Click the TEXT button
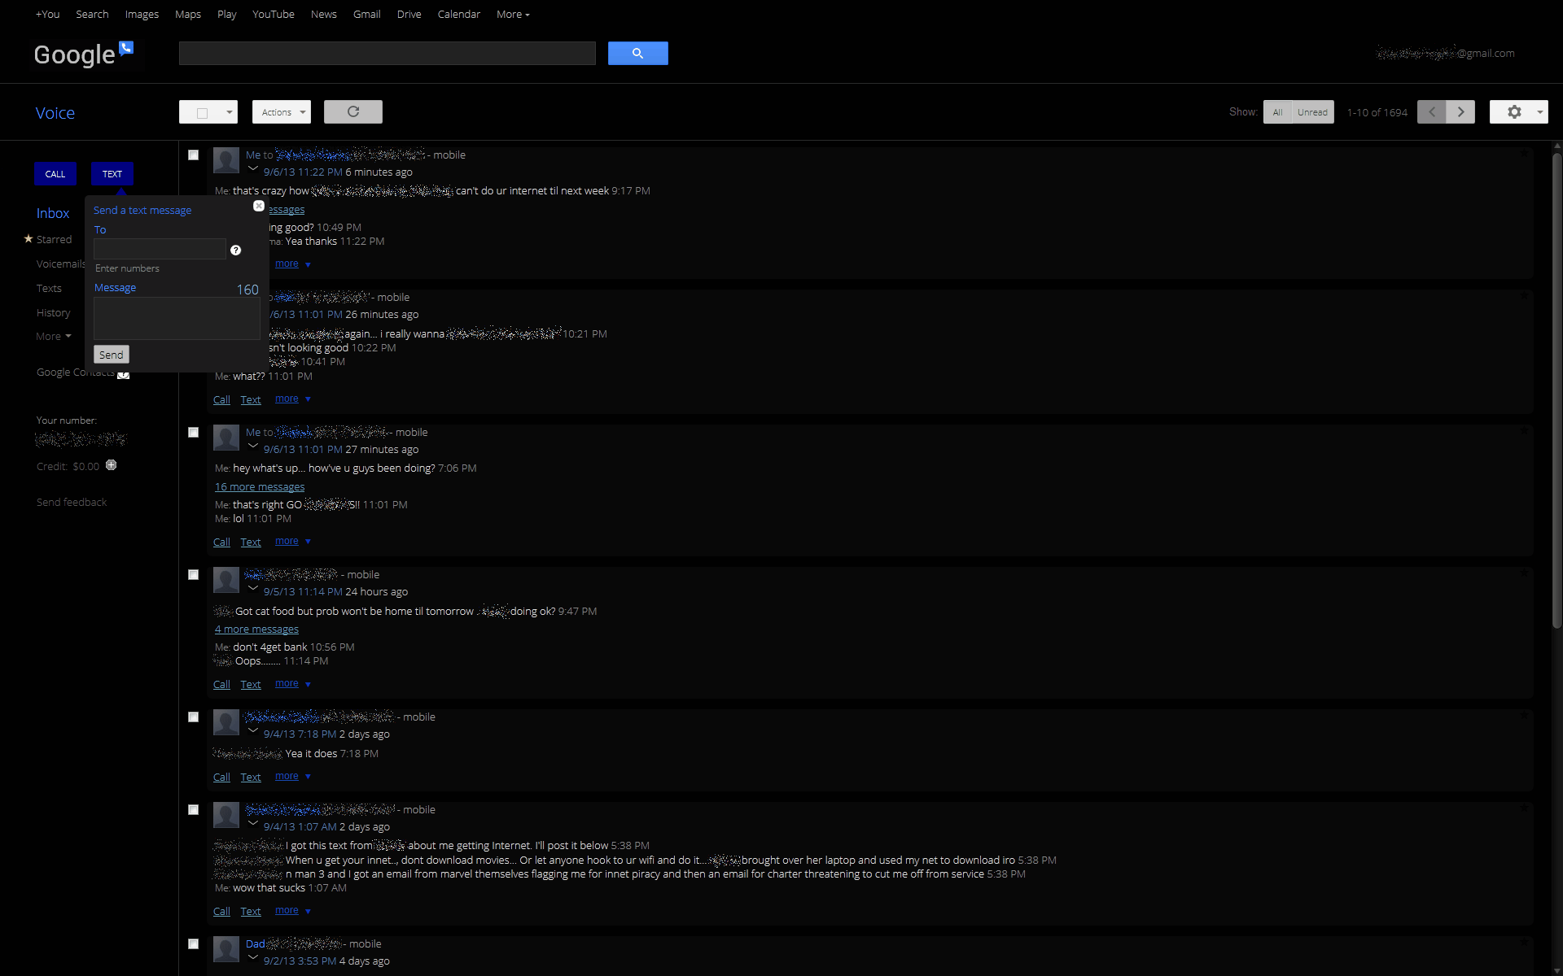This screenshot has width=1563, height=976. (112, 173)
